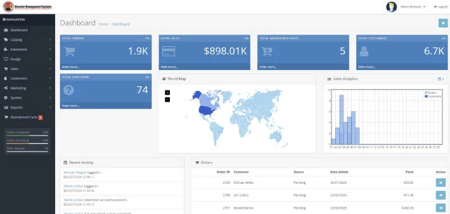This screenshot has height=214, width=450.
Task: Expand the Design menu chevron
Action: click(50, 59)
